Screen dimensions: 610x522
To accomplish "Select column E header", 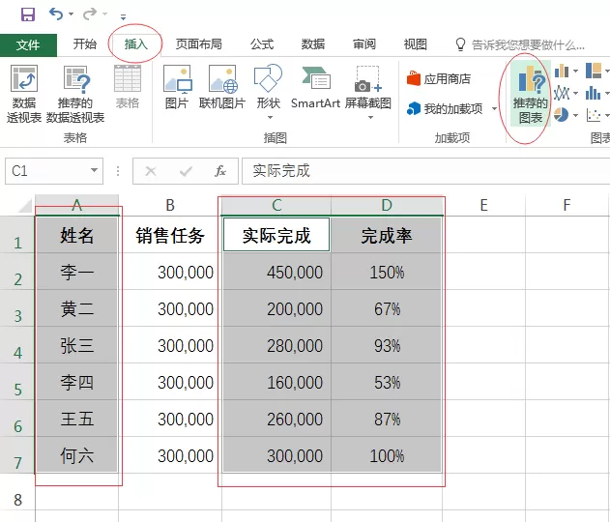I will [483, 205].
